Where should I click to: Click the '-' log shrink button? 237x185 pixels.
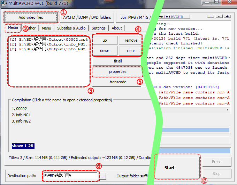(219, 17)
